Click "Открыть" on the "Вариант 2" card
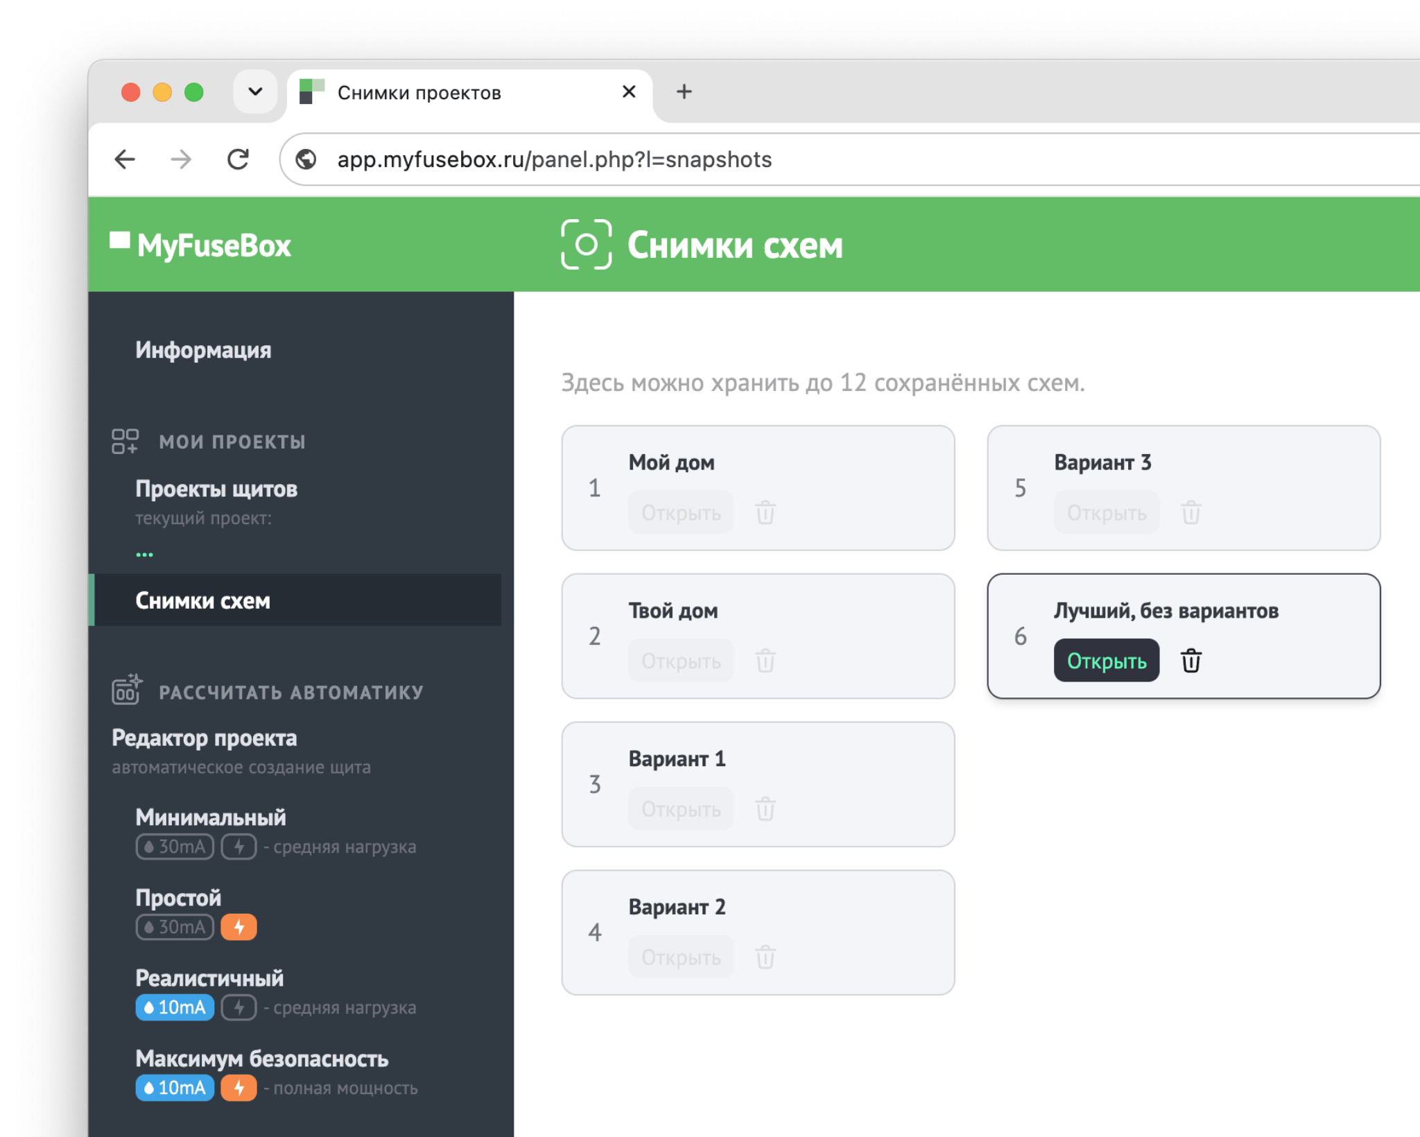The height and width of the screenshot is (1137, 1420). click(681, 957)
